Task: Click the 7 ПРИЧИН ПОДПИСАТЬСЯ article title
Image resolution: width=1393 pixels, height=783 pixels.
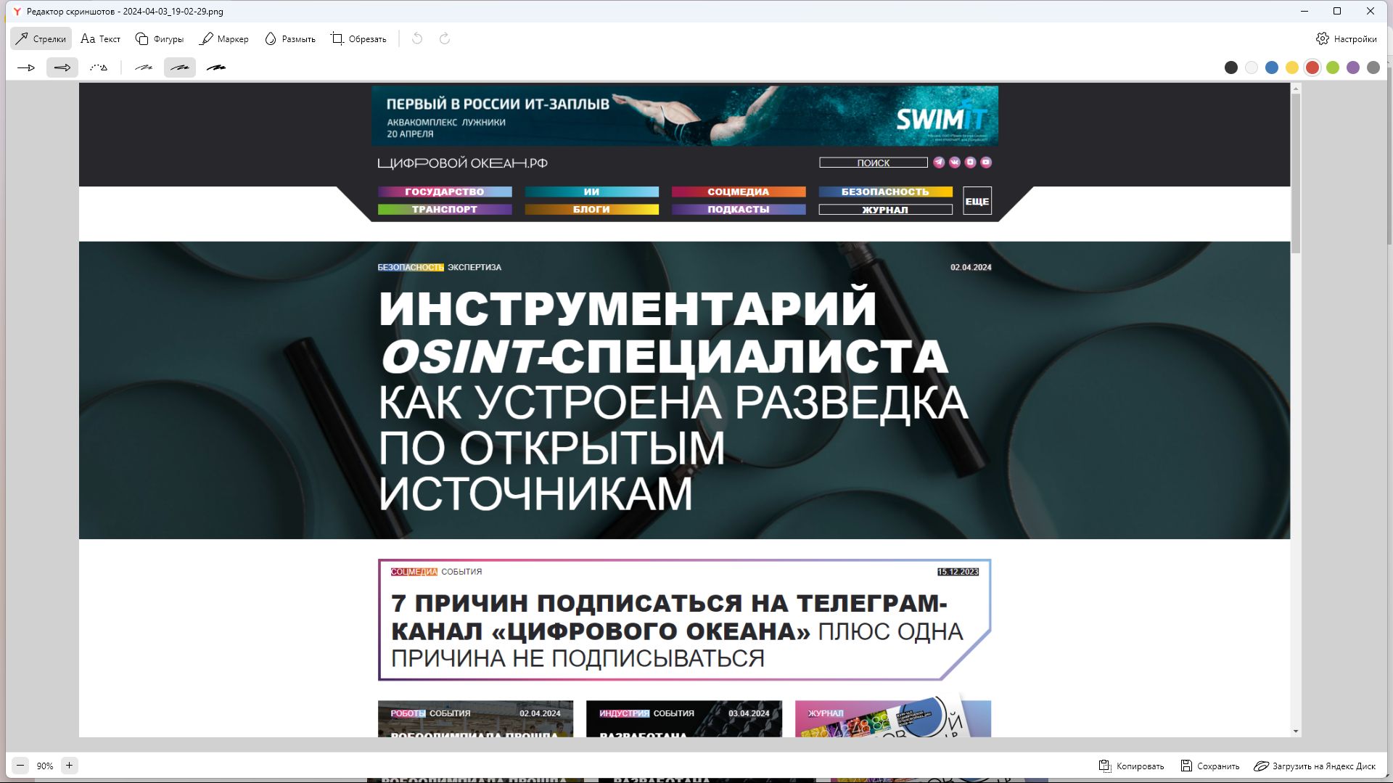Action: 677,631
